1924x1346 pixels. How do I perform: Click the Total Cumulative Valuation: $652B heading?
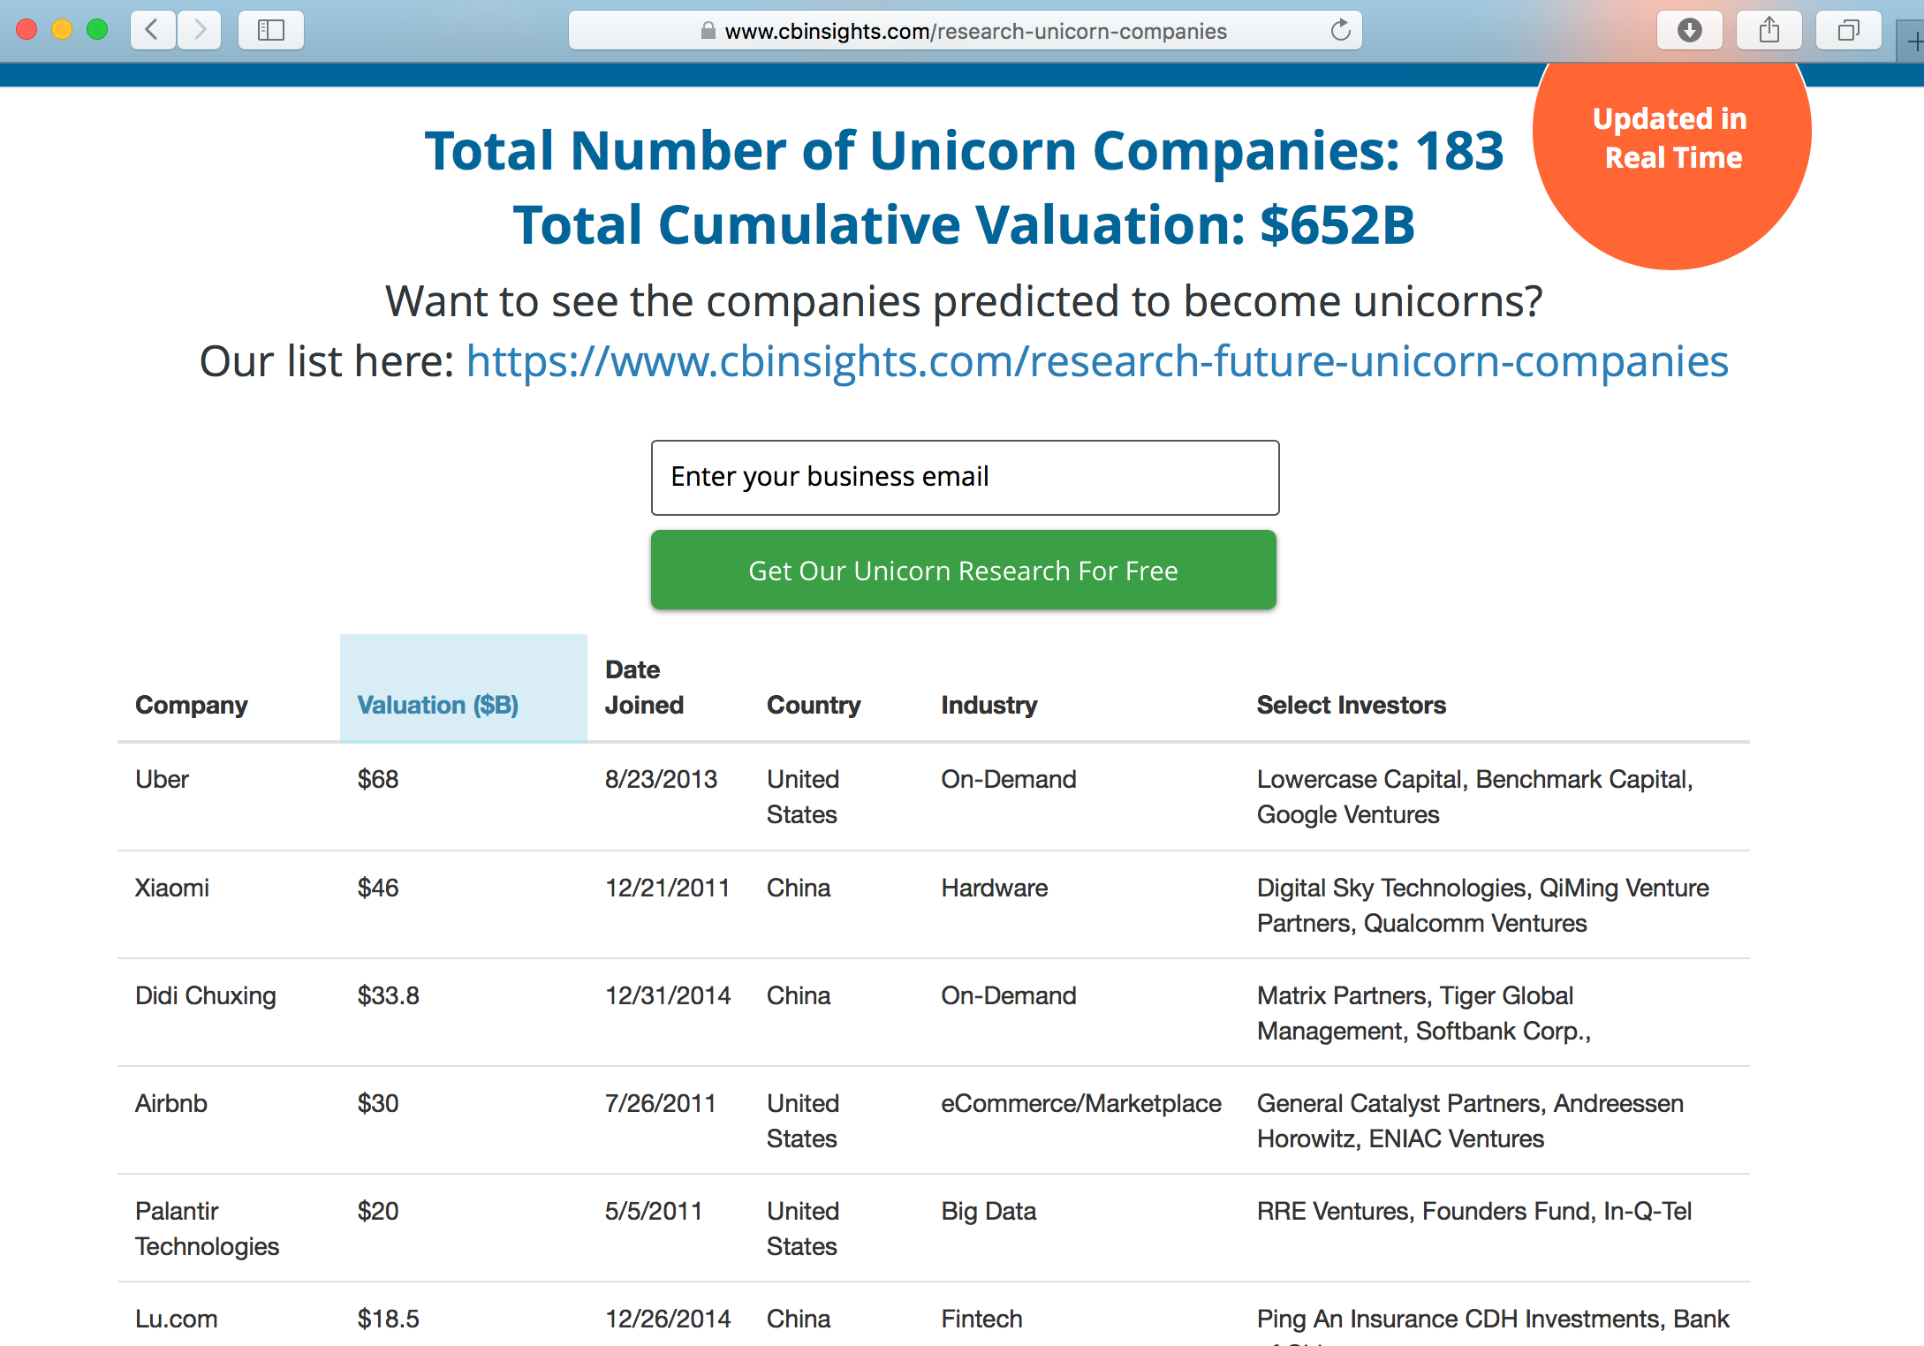964,224
